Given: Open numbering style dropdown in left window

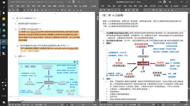Looking at the screenshot, I should coord(56,10).
